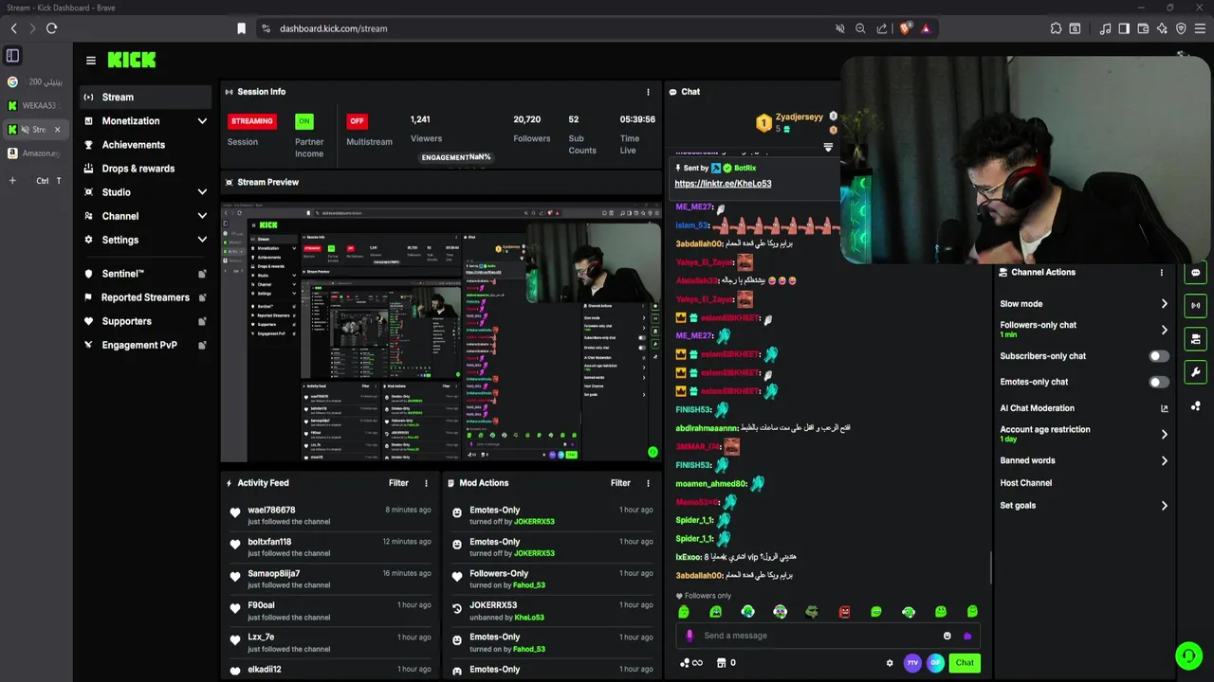Open the linktr.ee/KheLo53 link in chat
The width and height of the screenshot is (1214, 682).
pyautogui.click(x=723, y=184)
